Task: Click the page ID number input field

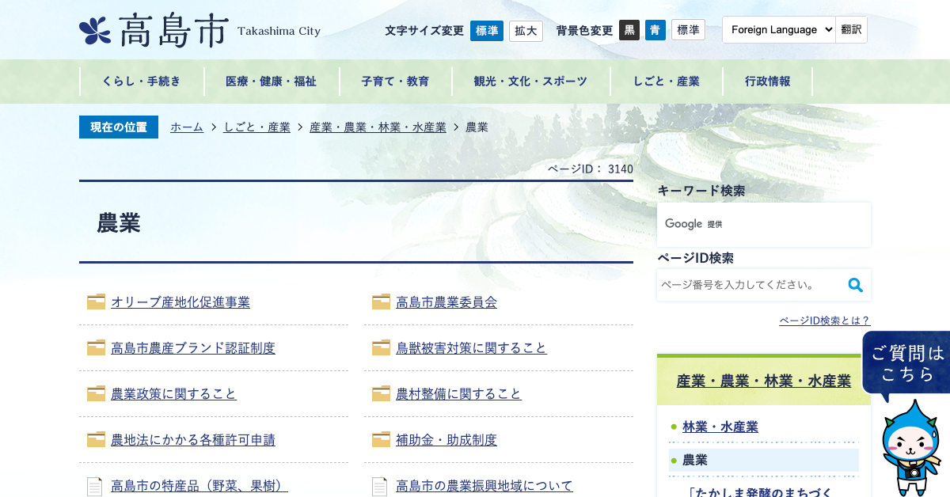Action: [x=749, y=285]
